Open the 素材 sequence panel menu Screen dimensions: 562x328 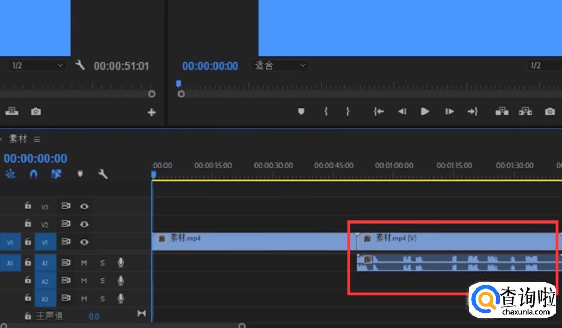37,139
